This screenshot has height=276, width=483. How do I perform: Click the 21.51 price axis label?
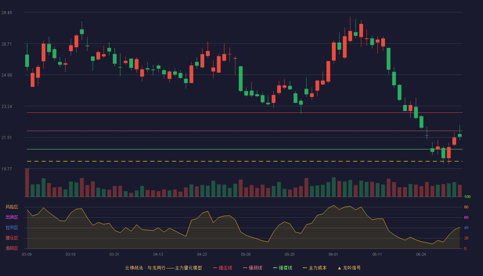(x=7, y=138)
